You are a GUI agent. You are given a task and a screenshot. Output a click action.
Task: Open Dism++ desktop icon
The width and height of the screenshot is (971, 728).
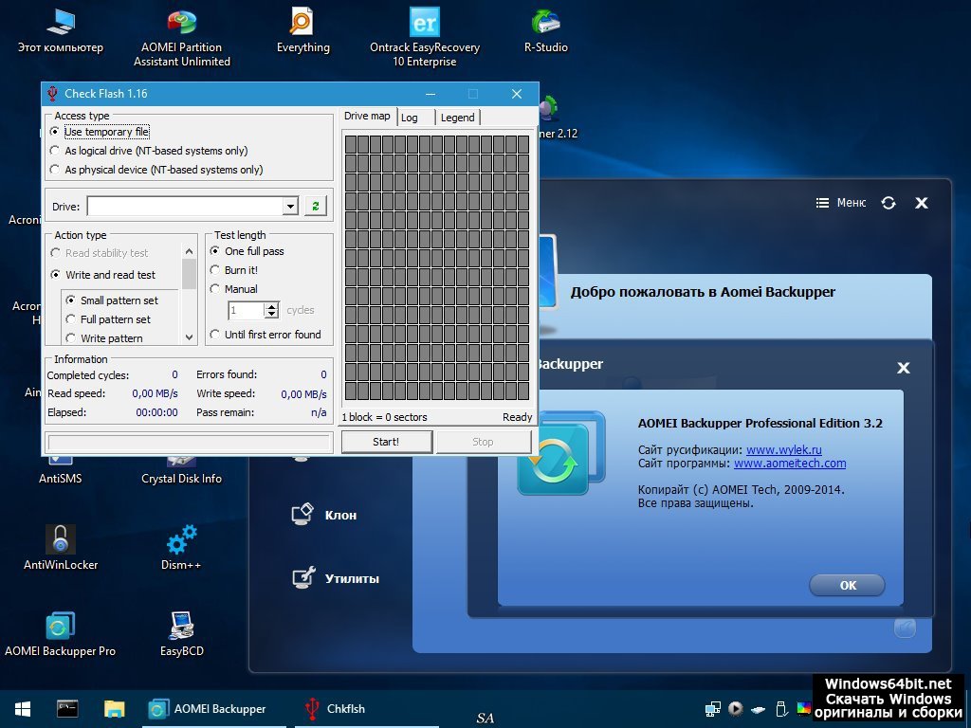coord(182,541)
